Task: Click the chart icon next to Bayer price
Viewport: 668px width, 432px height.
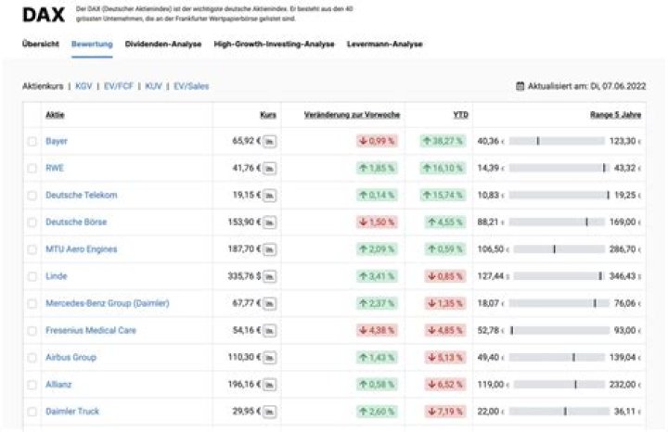Action: (x=269, y=141)
